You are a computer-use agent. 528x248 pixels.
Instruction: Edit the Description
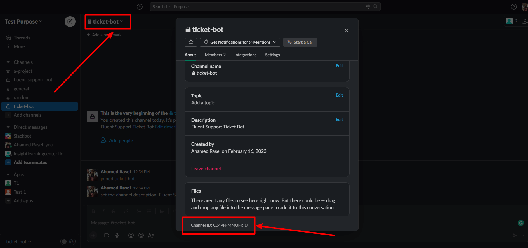pos(339,120)
